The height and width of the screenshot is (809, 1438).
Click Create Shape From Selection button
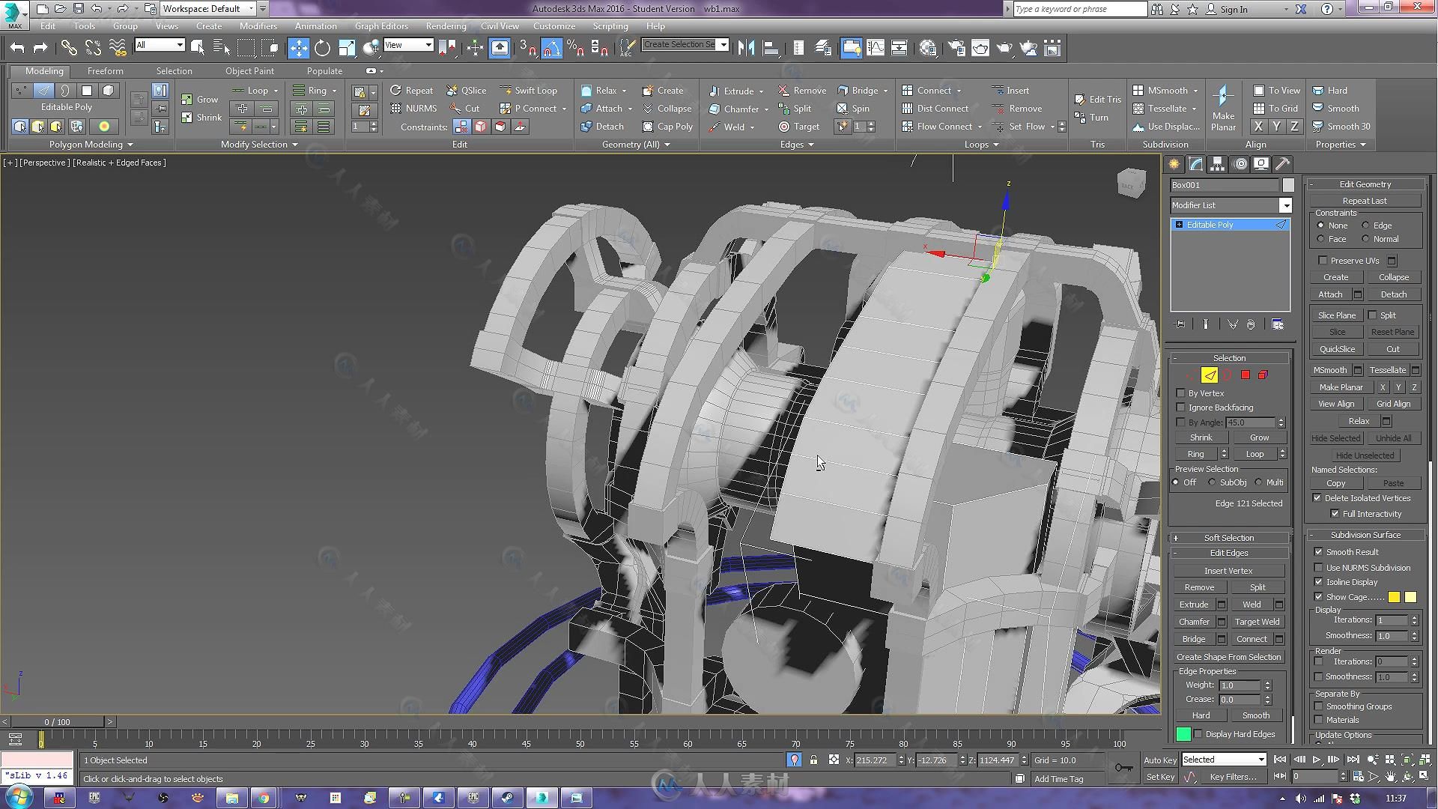click(x=1228, y=657)
